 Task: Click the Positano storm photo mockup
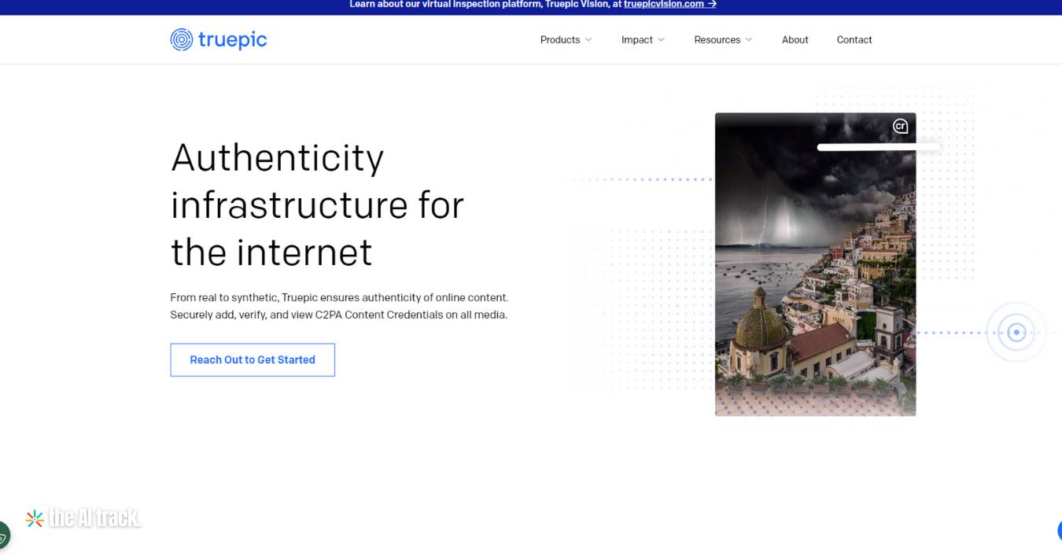(x=815, y=263)
